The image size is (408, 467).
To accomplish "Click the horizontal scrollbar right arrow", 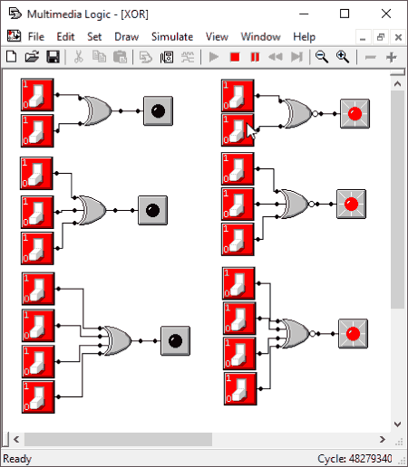I will 383,439.
